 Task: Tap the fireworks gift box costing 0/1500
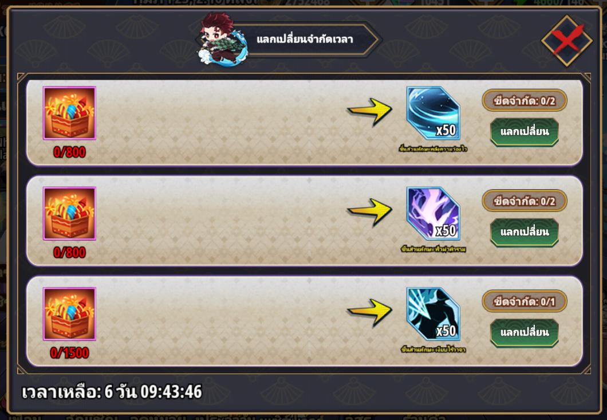(x=69, y=314)
